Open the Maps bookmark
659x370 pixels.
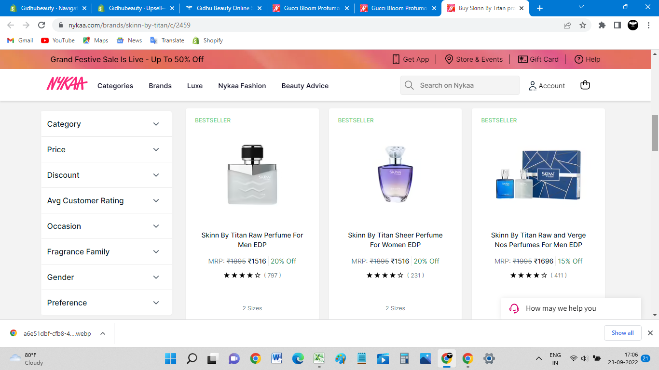pyautogui.click(x=96, y=40)
